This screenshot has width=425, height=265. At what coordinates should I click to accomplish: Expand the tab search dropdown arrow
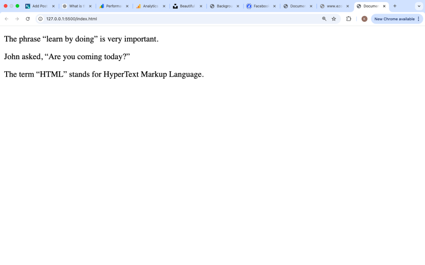click(419, 6)
